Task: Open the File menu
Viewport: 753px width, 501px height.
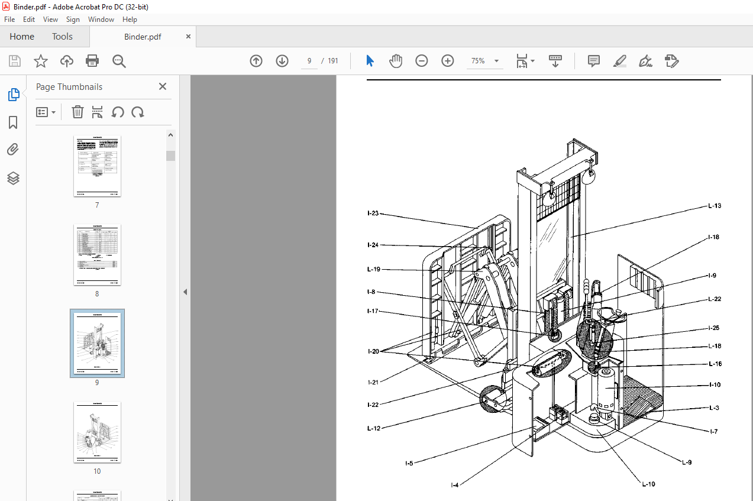Action: pyautogui.click(x=9, y=20)
